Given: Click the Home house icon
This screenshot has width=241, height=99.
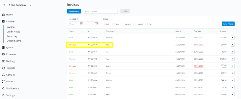Looking at the screenshot, I should pyautogui.click(x=3, y=15).
